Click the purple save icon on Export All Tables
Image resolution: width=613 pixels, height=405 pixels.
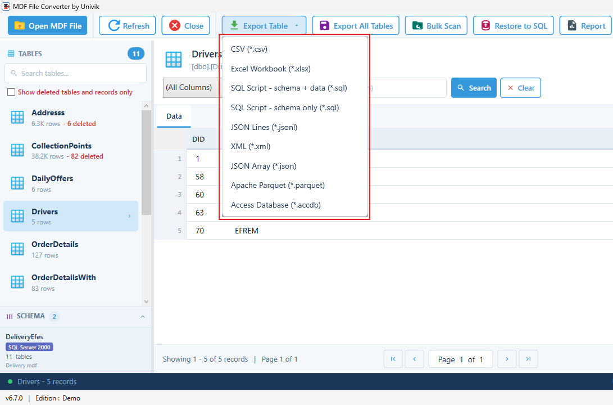(325, 26)
